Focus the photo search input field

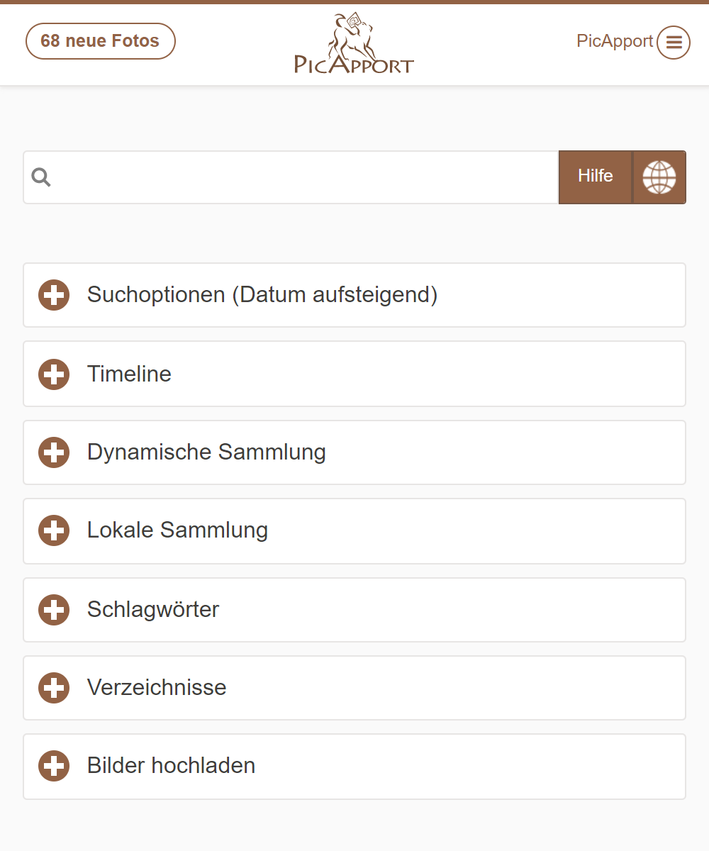(x=305, y=177)
